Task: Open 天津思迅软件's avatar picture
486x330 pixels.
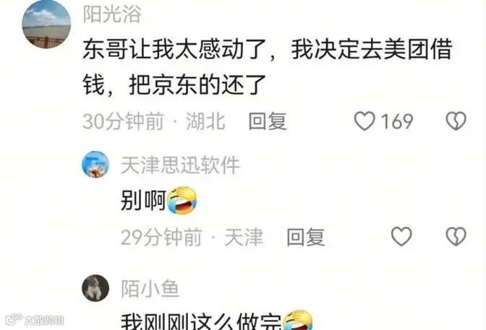Action: [x=95, y=165]
